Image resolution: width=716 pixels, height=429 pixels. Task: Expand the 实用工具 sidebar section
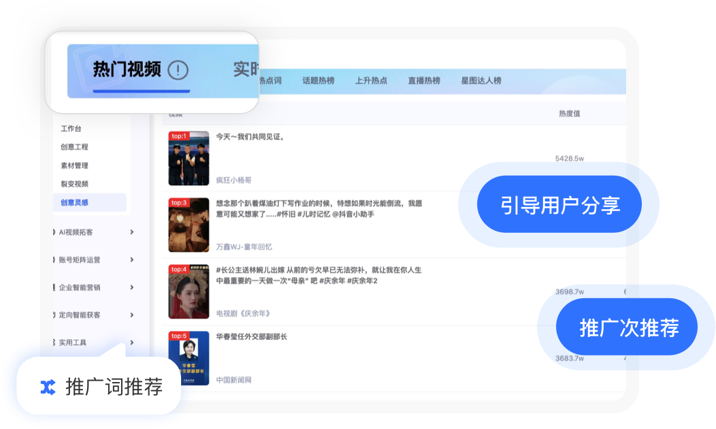tap(131, 343)
